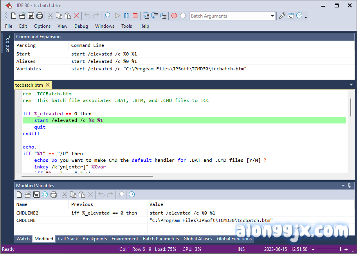Screen dimensions: 357x254
Task: Pin the Modified Variables panel
Action: (349, 186)
